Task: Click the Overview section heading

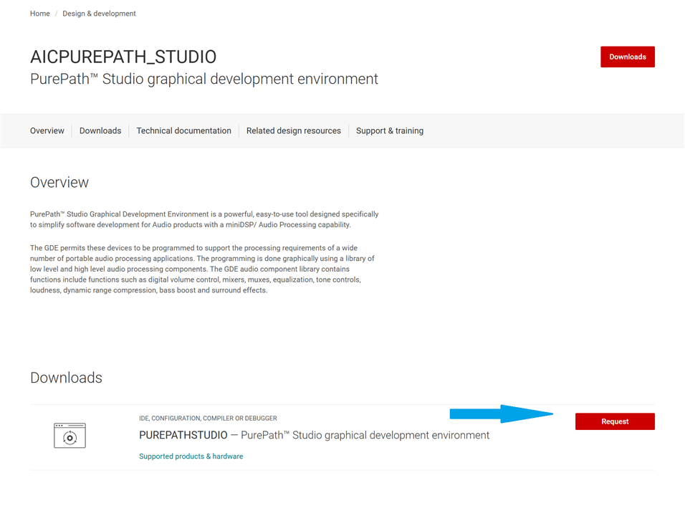Action: (59, 182)
